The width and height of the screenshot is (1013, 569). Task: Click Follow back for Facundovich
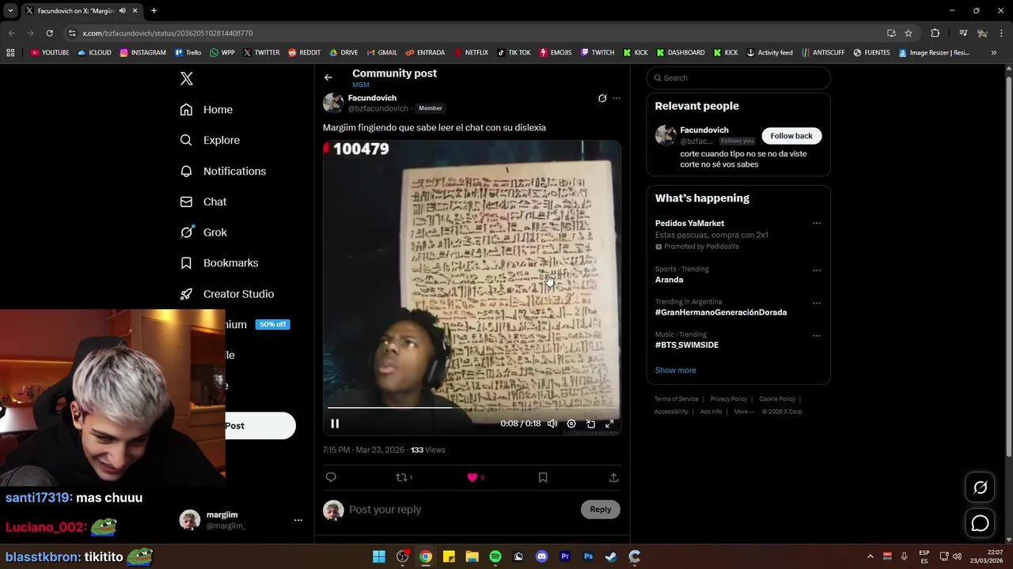(x=791, y=136)
